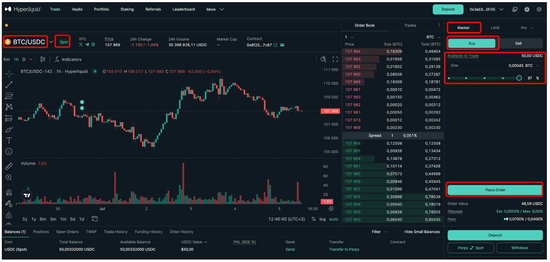Open language globe icon in header

pos(527,10)
